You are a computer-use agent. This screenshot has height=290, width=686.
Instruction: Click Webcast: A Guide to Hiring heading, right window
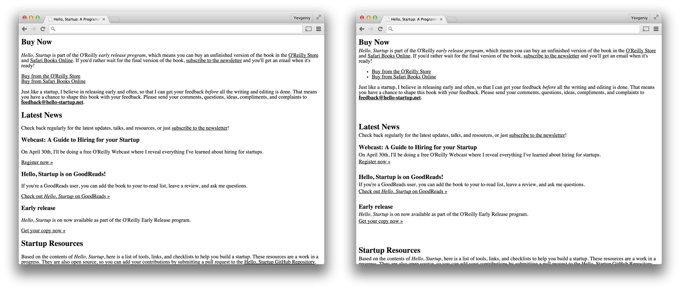418,147
